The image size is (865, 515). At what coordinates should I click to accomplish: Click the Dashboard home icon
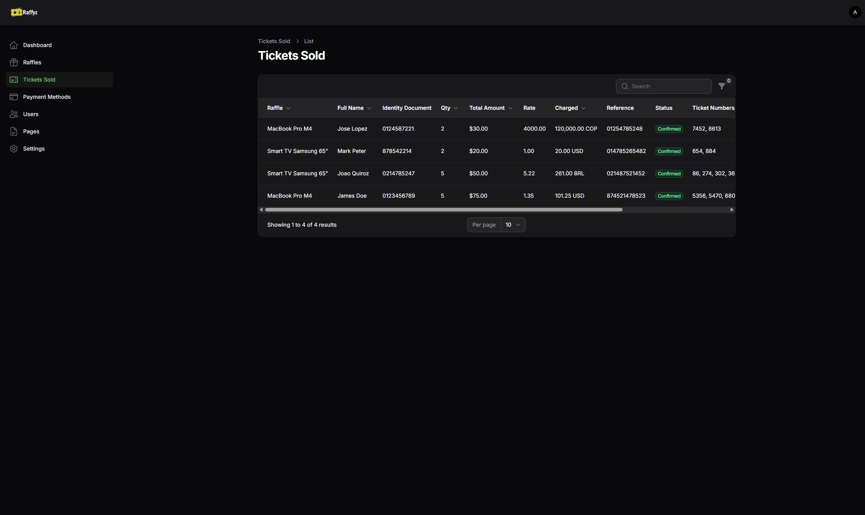pos(14,45)
